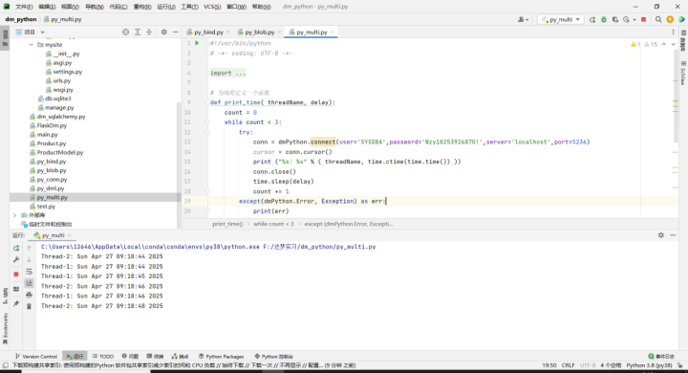
Task: Move up the stack trace in console
Action: tap(29, 249)
